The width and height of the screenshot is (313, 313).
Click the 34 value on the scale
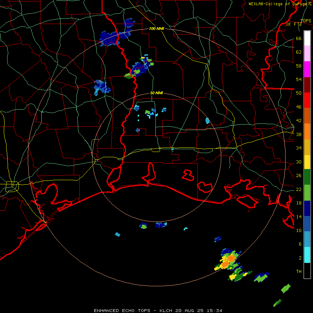[x=299, y=148]
